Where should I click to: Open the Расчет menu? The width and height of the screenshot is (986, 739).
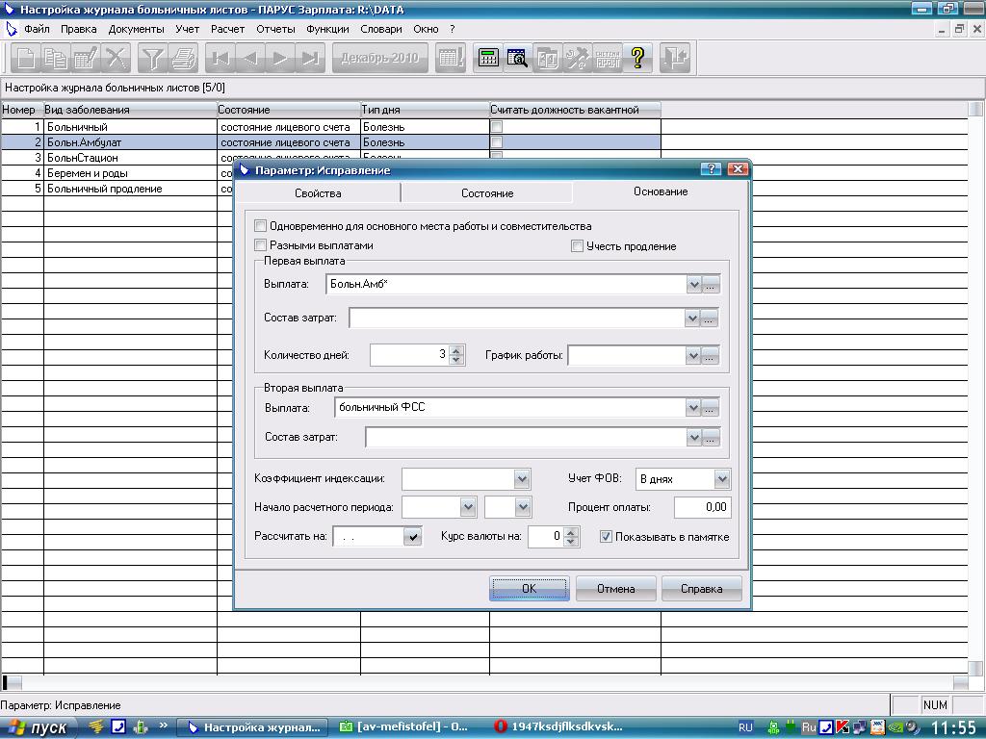pyautogui.click(x=227, y=29)
